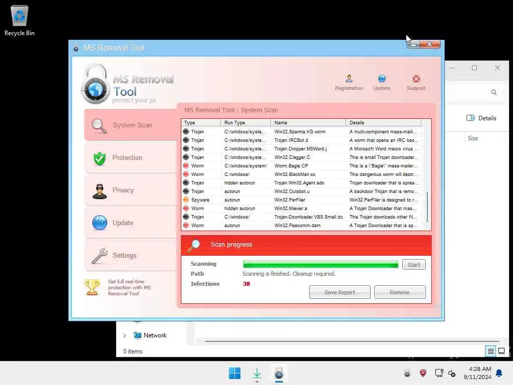
Task: Select the Trojan.IRCBot.d entry
Action: 302,140
